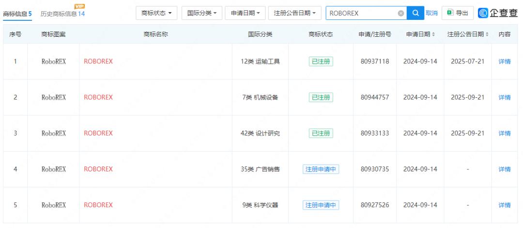This screenshot has width=523, height=228.
Task: Sort by registration announcement date column
Action: 486,34
